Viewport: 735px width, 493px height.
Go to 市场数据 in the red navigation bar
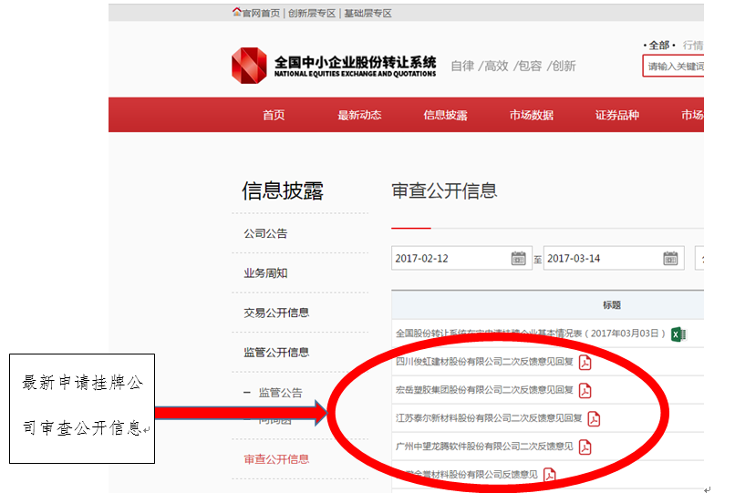[x=532, y=115]
